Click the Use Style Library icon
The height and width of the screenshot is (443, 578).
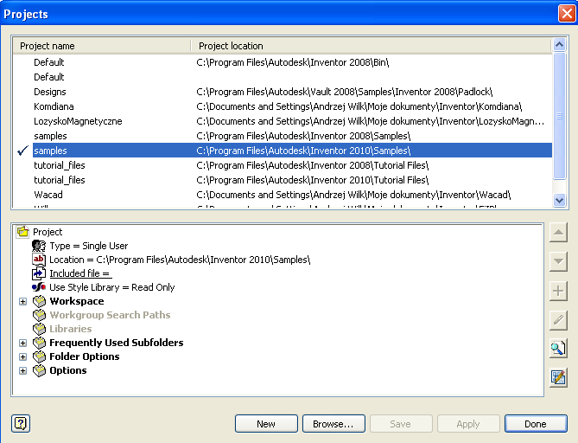pos(39,287)
